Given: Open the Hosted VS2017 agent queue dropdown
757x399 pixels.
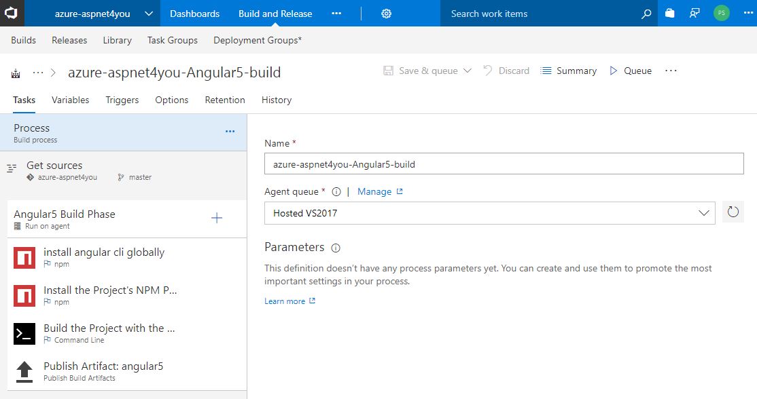Looking at the screenshot, I should [x=489, y=213].
